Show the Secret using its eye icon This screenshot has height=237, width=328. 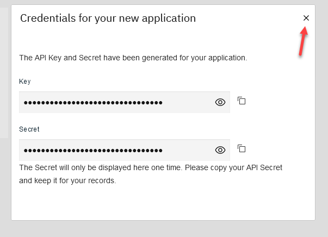(220, 150)
